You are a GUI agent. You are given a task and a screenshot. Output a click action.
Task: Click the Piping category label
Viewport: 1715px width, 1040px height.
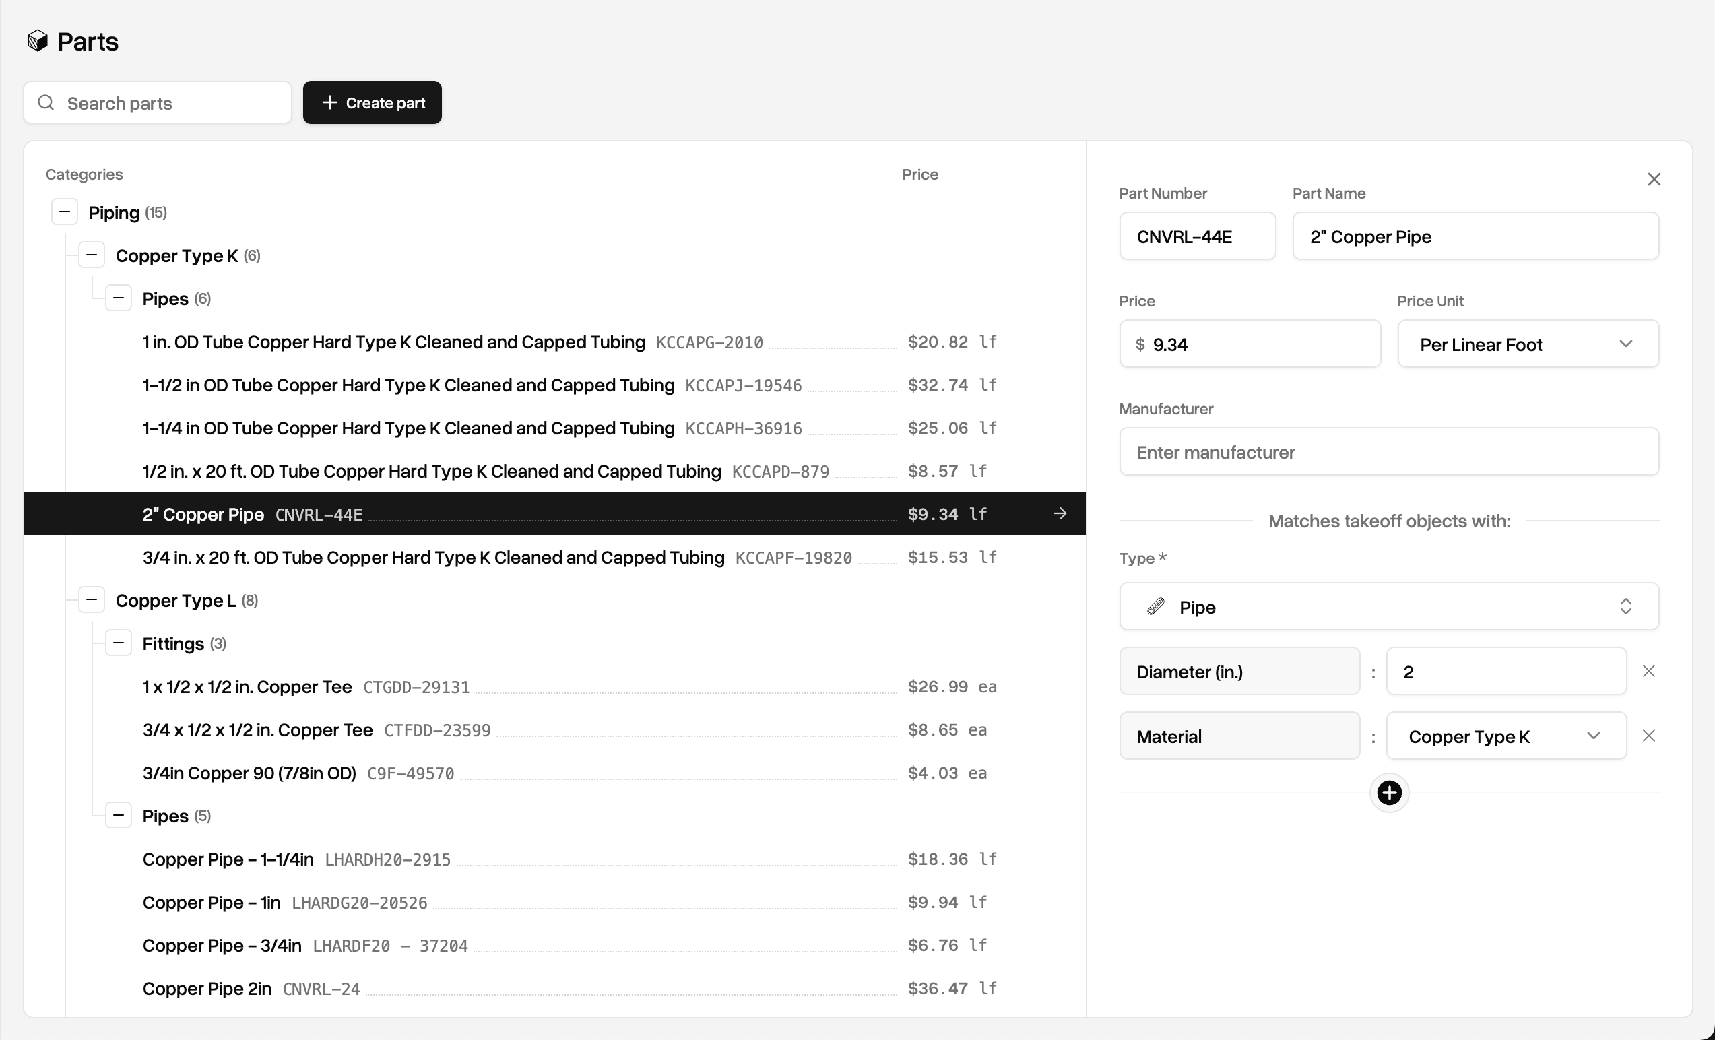(113, 212)
